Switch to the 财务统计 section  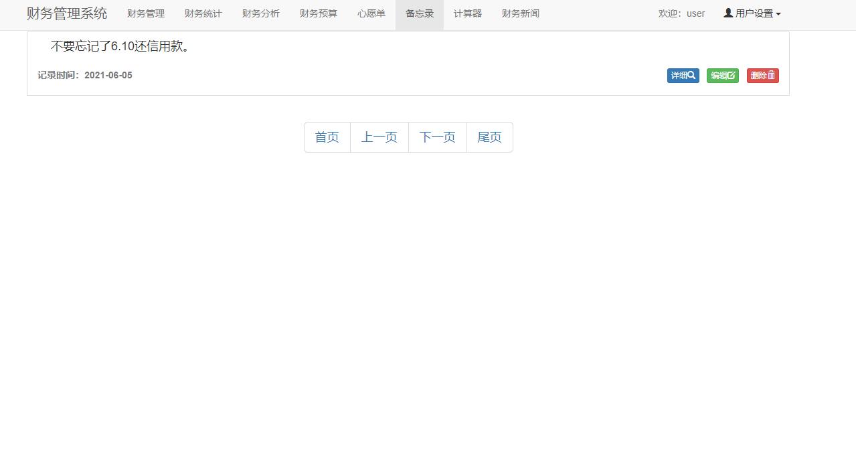[203, 13]
